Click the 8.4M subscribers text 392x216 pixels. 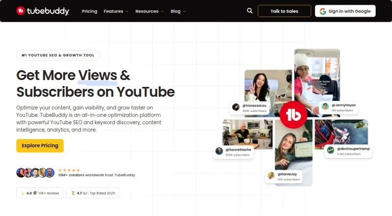[349, 154]
